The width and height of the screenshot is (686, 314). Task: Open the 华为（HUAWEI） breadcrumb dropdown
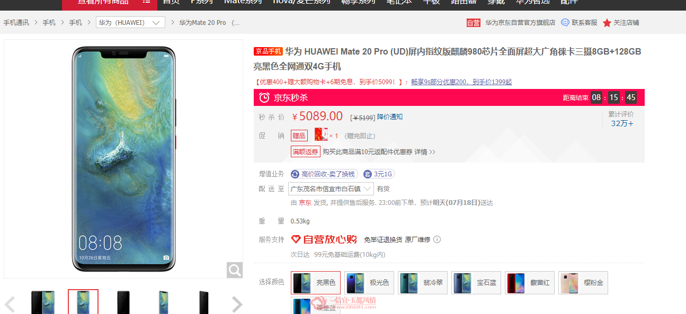coord(130,23)
